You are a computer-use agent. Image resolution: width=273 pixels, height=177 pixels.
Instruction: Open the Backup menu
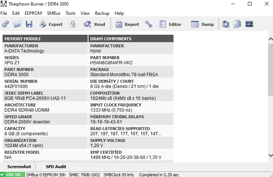pyautogui.click(x=102, y=13)
